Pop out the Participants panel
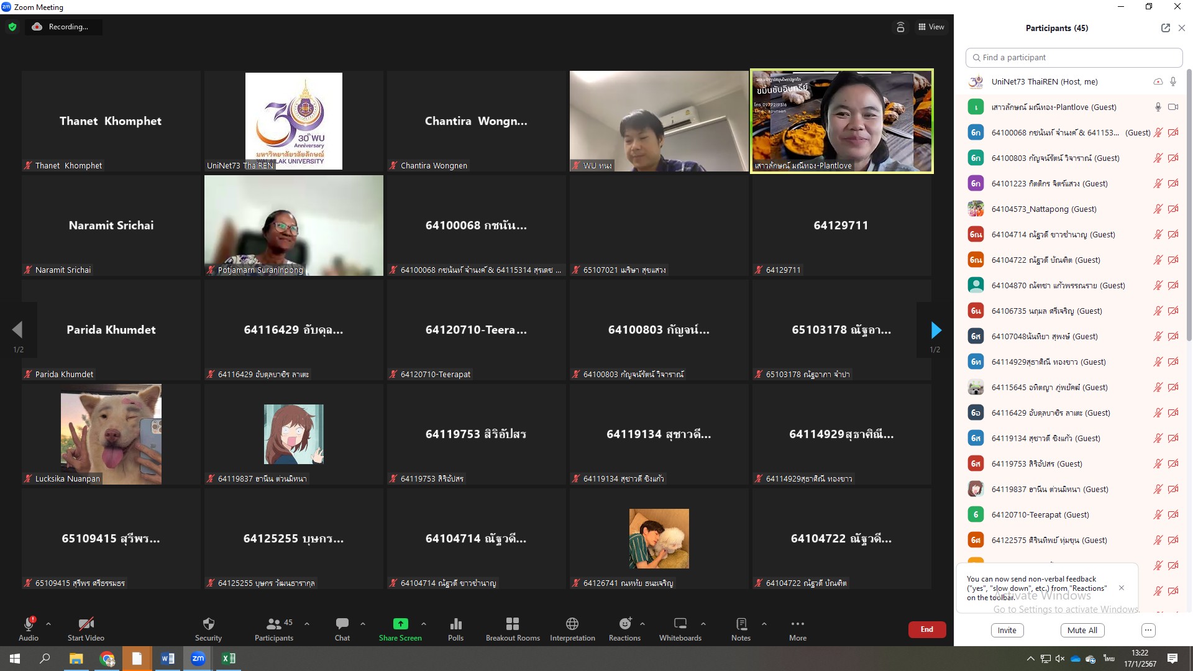Viewport: 1193px width, 671px height. [1165, 28]
